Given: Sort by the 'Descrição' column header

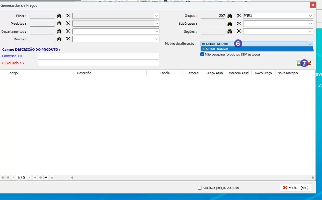Looking at the screenshot, I should click(84, 73).
